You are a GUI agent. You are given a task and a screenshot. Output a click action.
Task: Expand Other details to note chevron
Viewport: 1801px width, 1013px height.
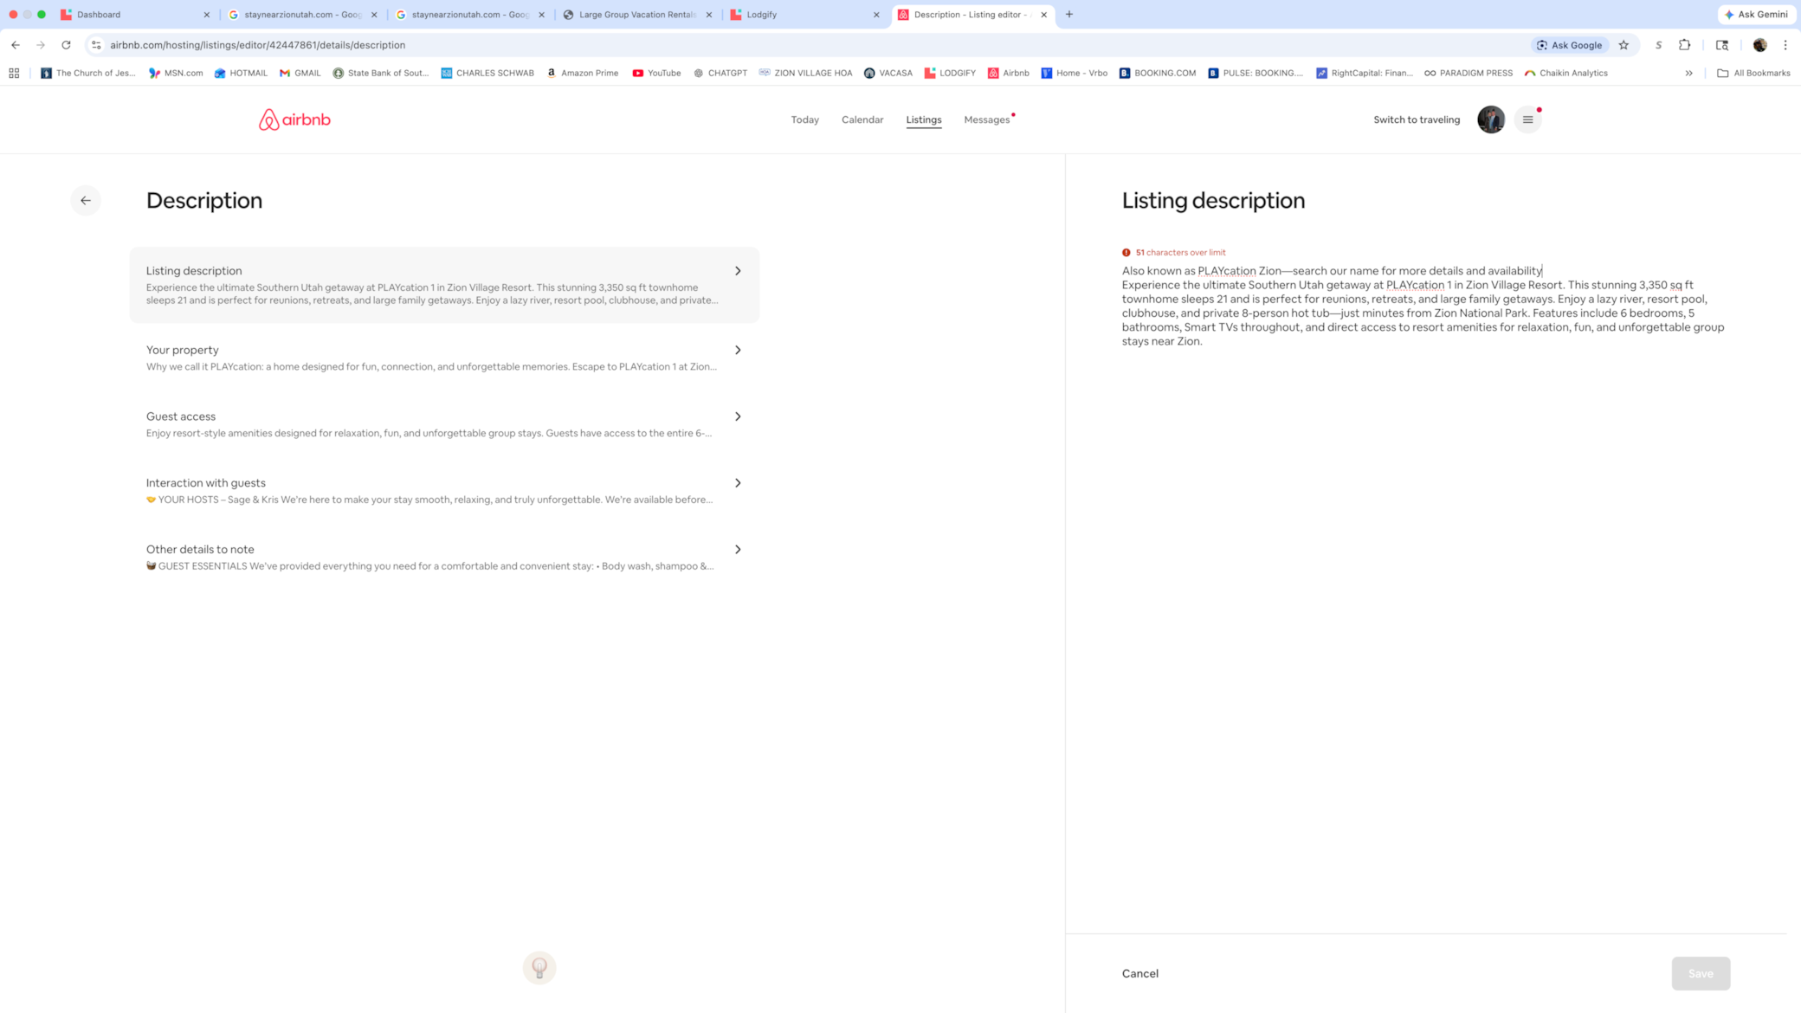tap(738, 550)
